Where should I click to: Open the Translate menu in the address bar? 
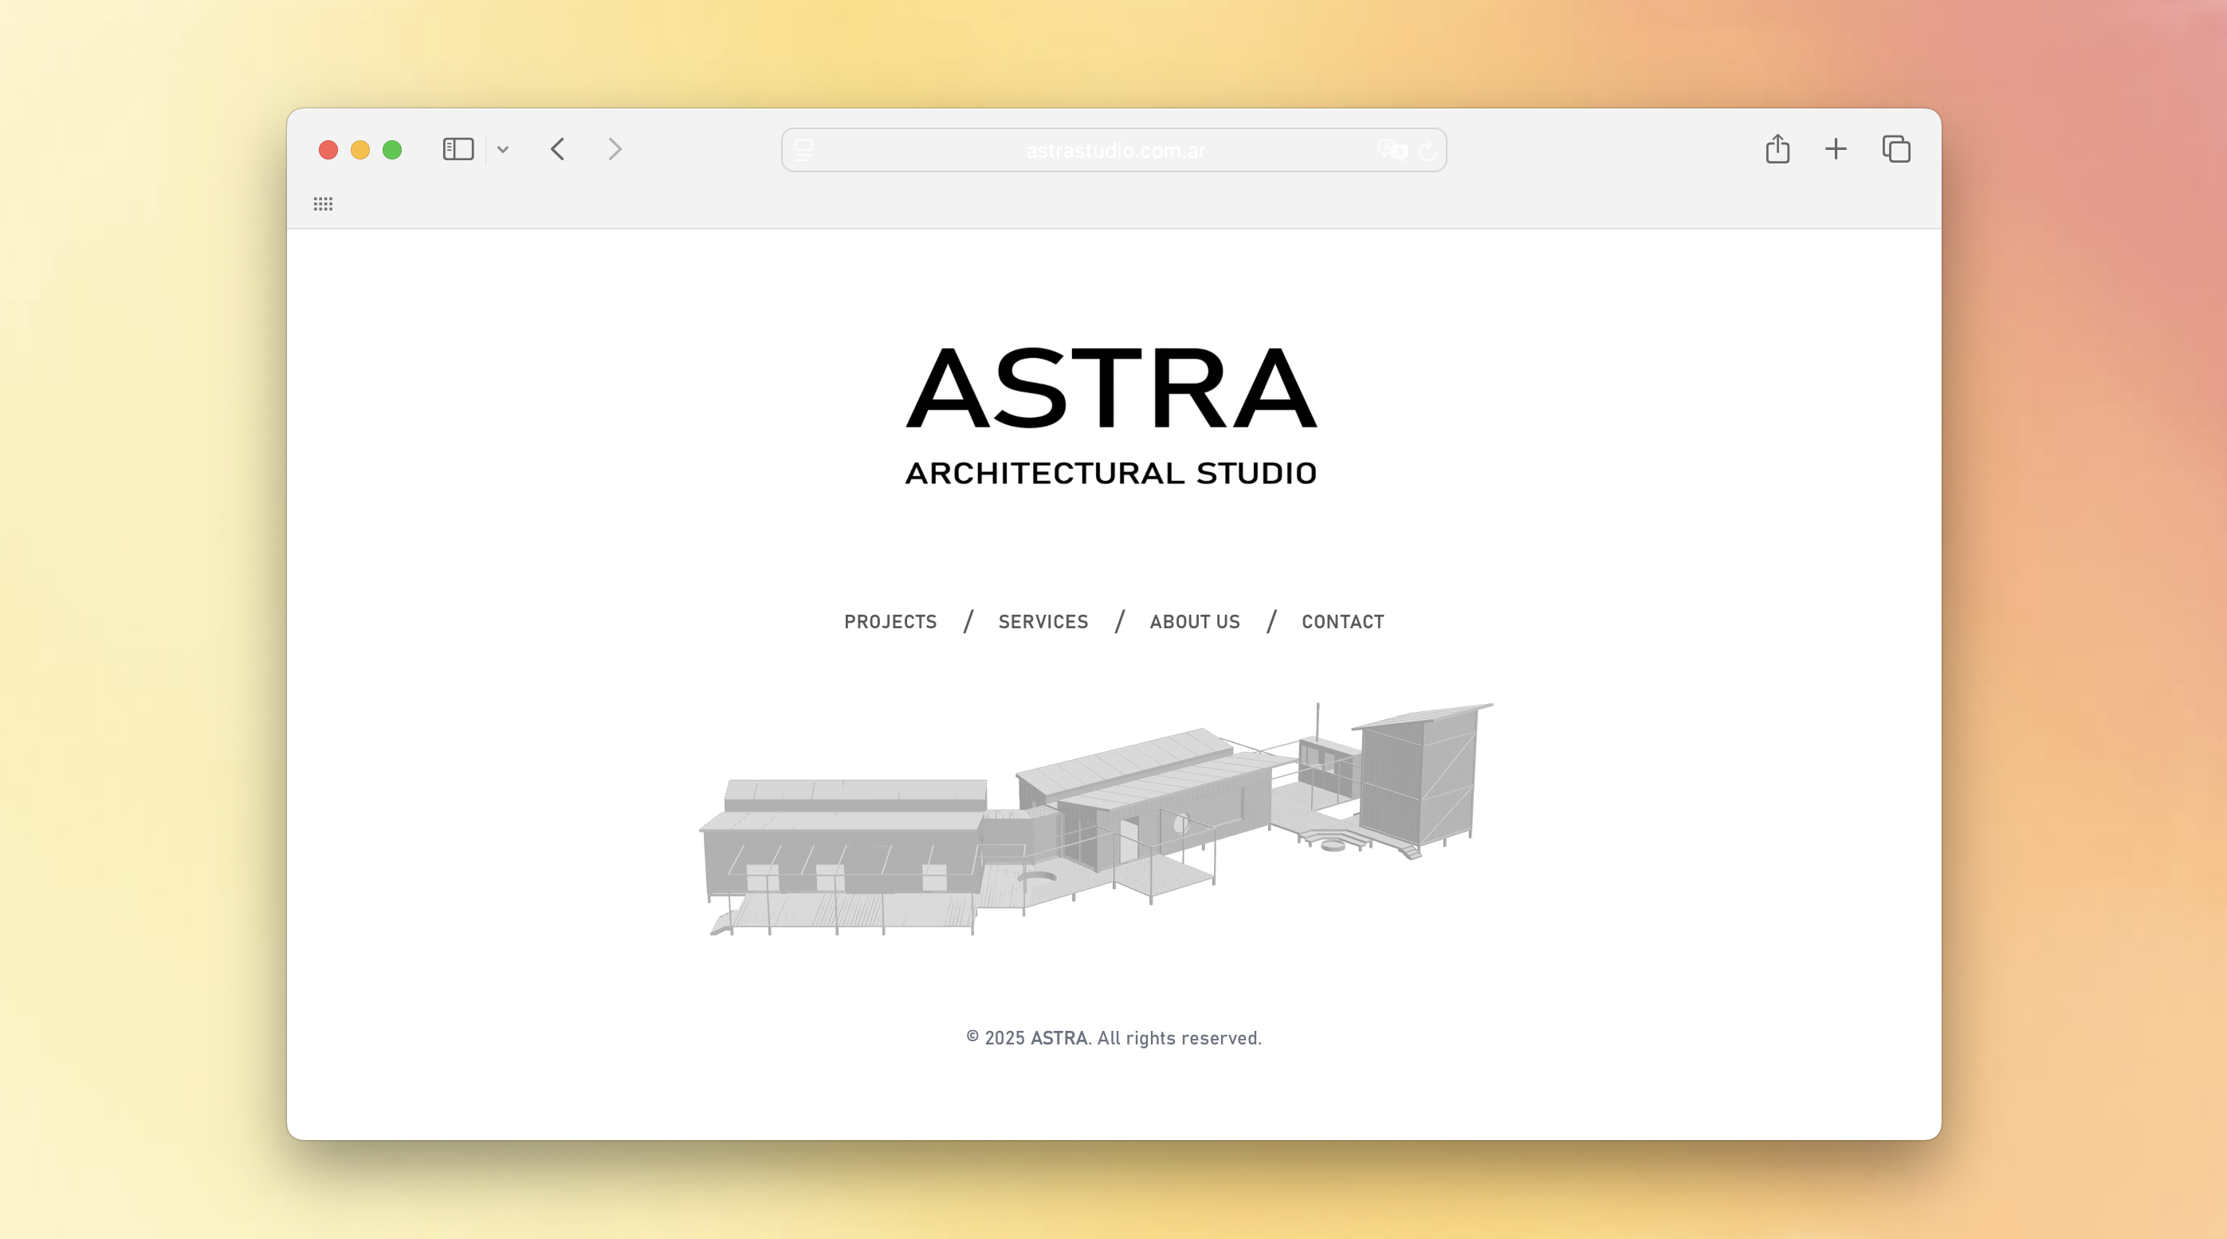tap(1392, 150)
